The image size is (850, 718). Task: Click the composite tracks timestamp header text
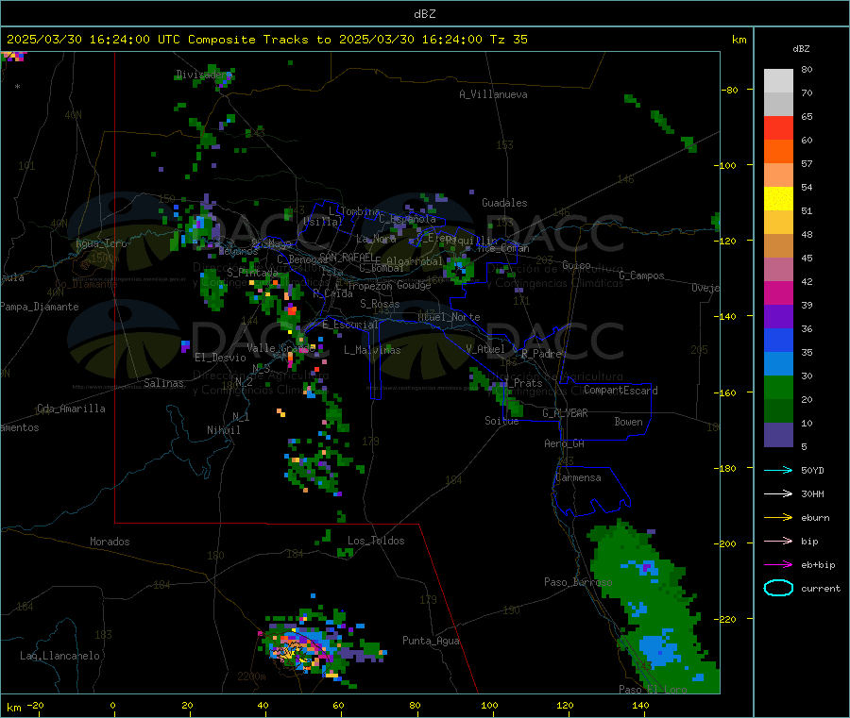pyautogui.click(x=266, y=40)
